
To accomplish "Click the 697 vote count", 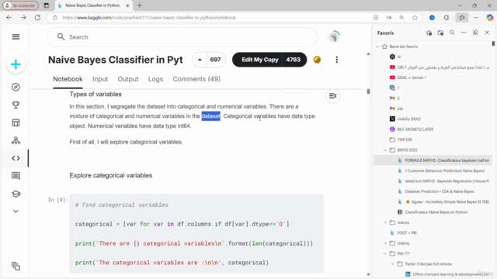I will [x=215, y=60].
